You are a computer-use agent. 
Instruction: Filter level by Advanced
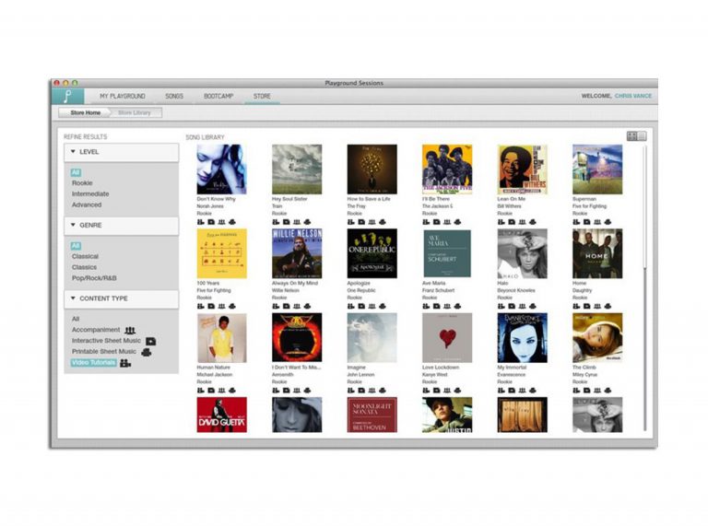(x=87, y=205)
